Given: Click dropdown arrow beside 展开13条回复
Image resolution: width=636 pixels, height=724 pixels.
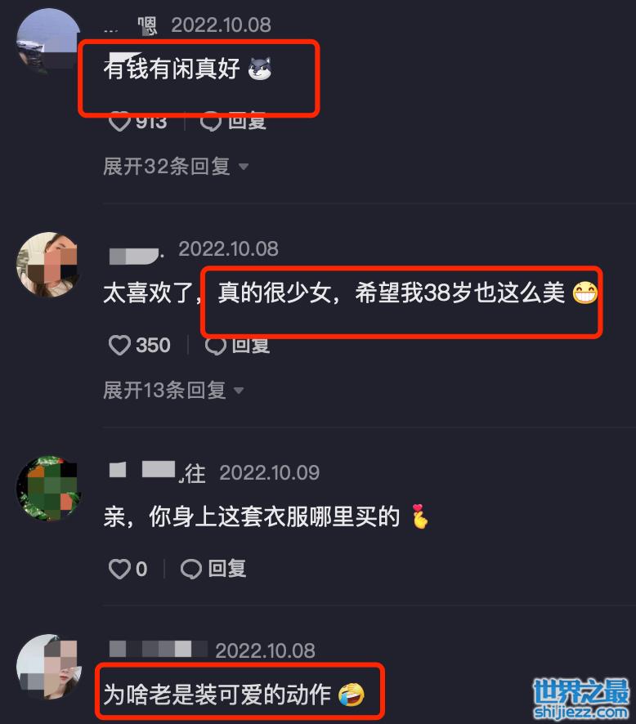Looking at the screenshot, I should [239, 391].
